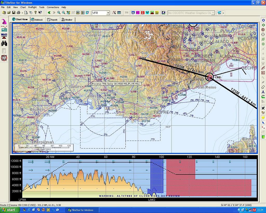The image size is (266, 213).
Task: Click the LFNA airport marker on the map
Action: (139, 58)
